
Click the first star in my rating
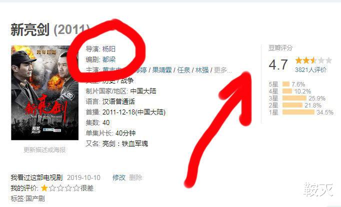click(44, 188)
